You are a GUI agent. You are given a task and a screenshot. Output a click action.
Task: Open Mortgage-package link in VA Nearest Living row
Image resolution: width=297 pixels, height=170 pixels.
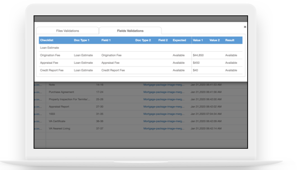coord(163,128)
